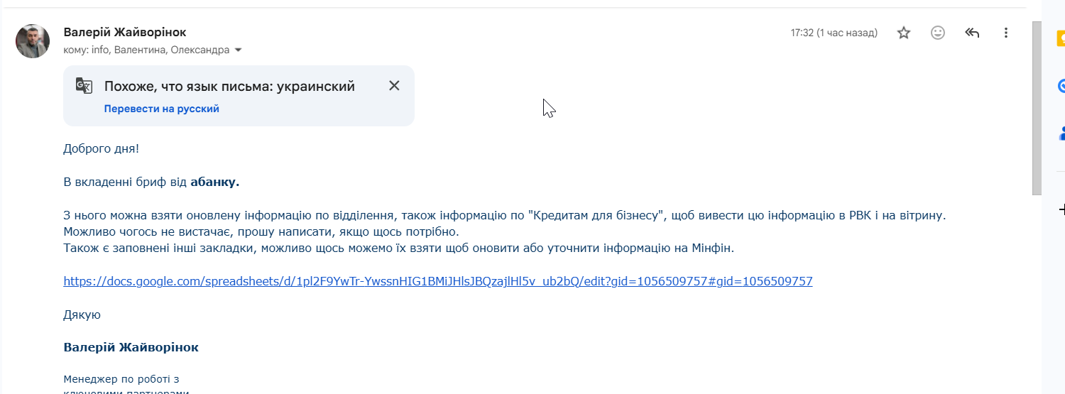Click the translate icon in the language banner
1065x394 pixels.
pyautogui.click(x=84, y=86)
